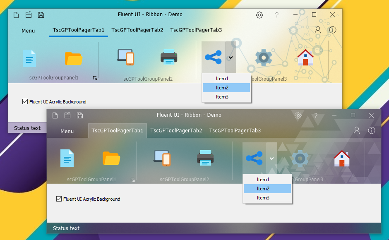Click the New file icon in dark window

(55, 115)
